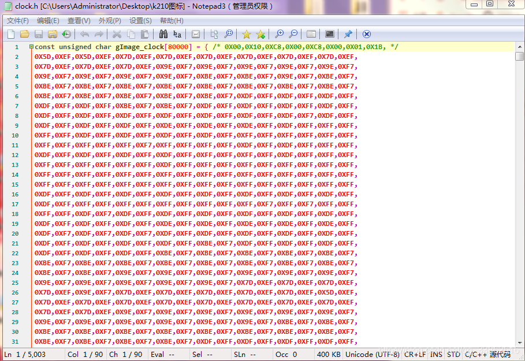Collapse the code fold on line 1
Viewport: 525px width, 361px height.
click(x=31, y=47)
